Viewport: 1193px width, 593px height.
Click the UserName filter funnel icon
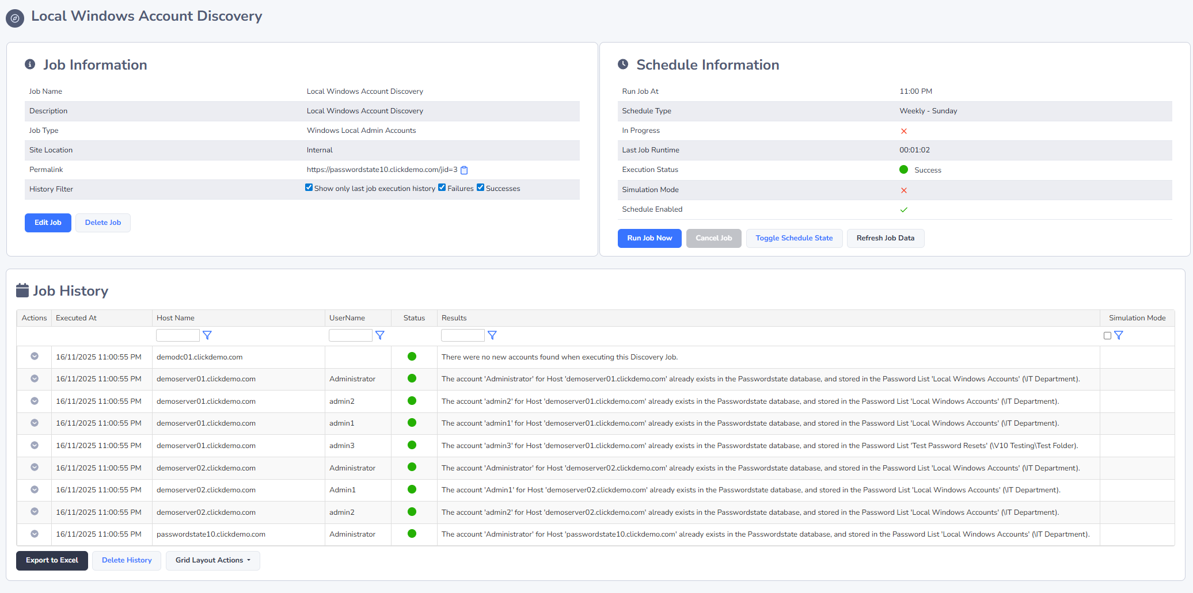(380, 335)
